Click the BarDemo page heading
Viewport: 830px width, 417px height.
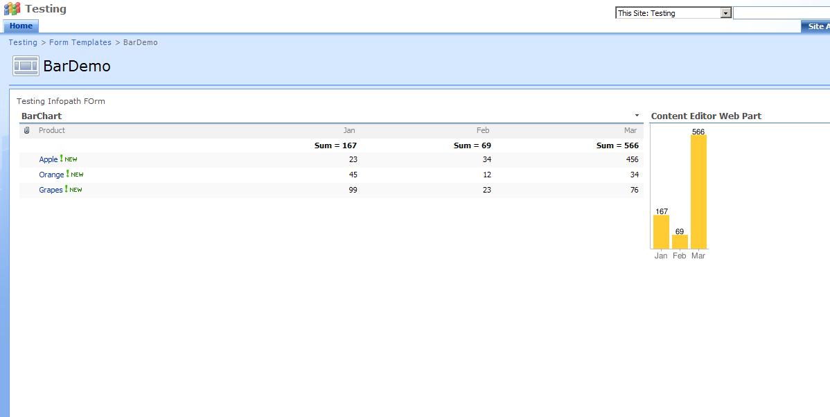click(77, 66)
